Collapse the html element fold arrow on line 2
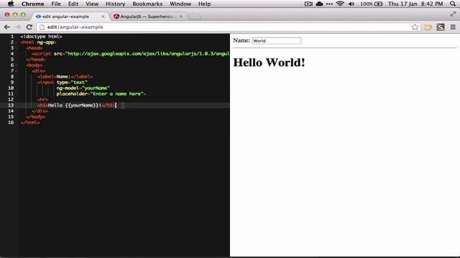This screenshot has width=460, height=258. pos(16,42)
